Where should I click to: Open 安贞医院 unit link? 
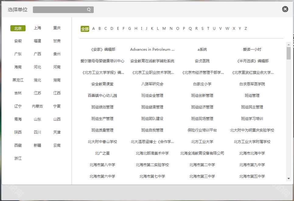click(202, 61)
